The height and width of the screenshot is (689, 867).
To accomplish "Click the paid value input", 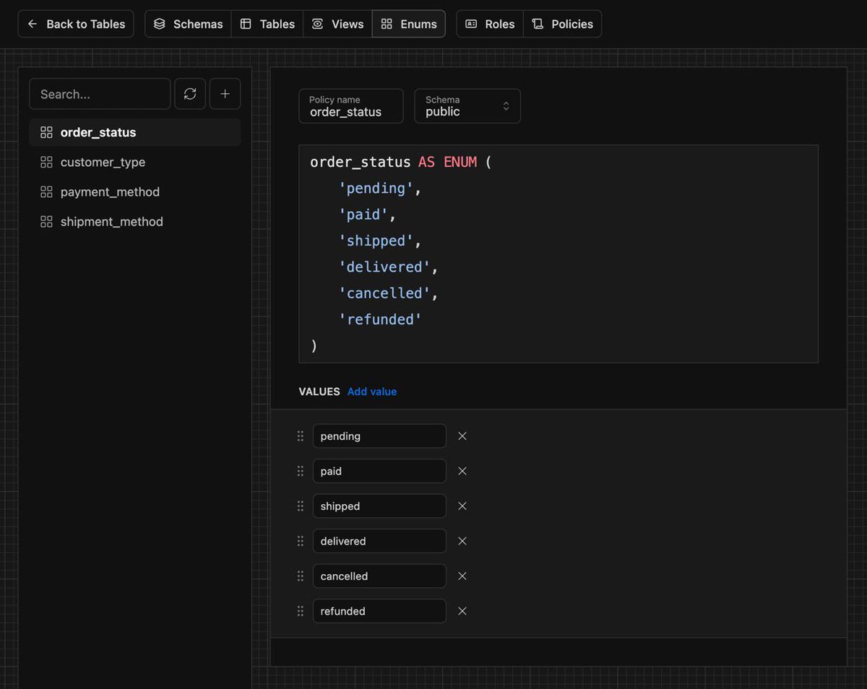I will (x=379, y=471).
